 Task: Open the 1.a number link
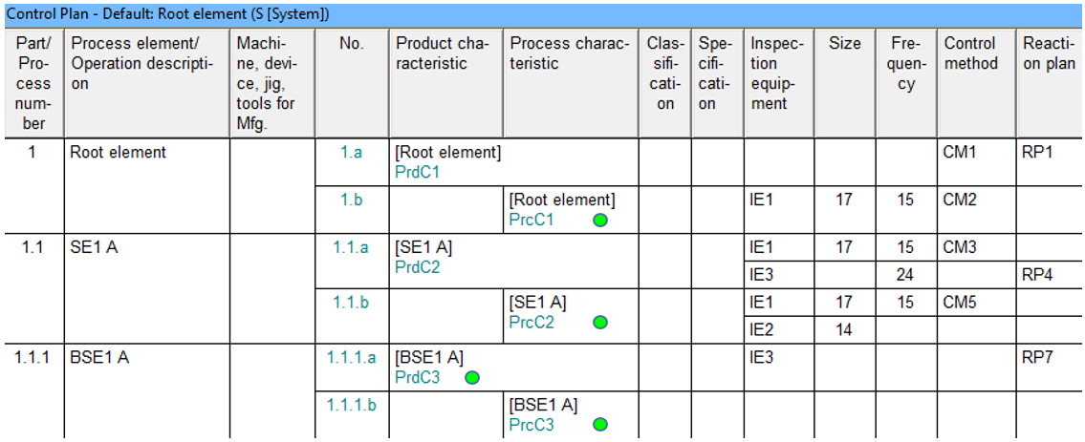pyautogui.click(x=351, y=154)
